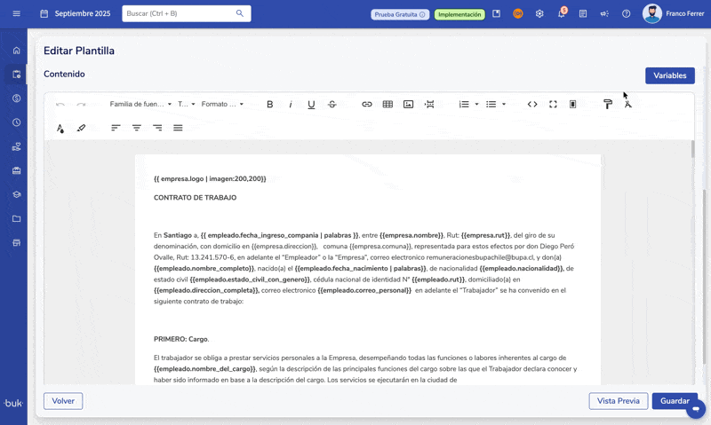Open the Variables panel button

[x=669, y=75]
